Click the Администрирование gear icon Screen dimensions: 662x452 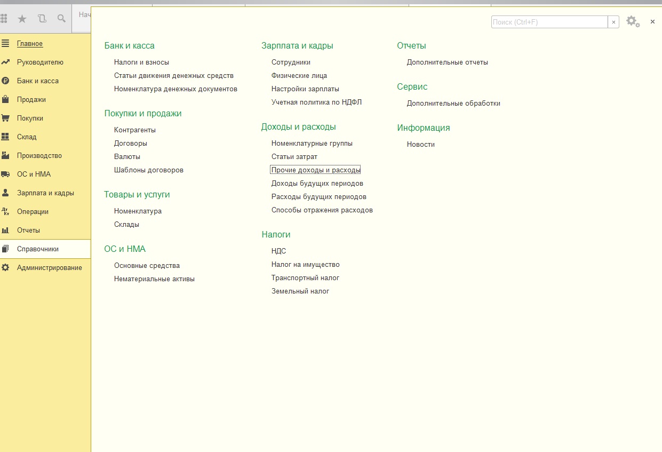[5, 267]
